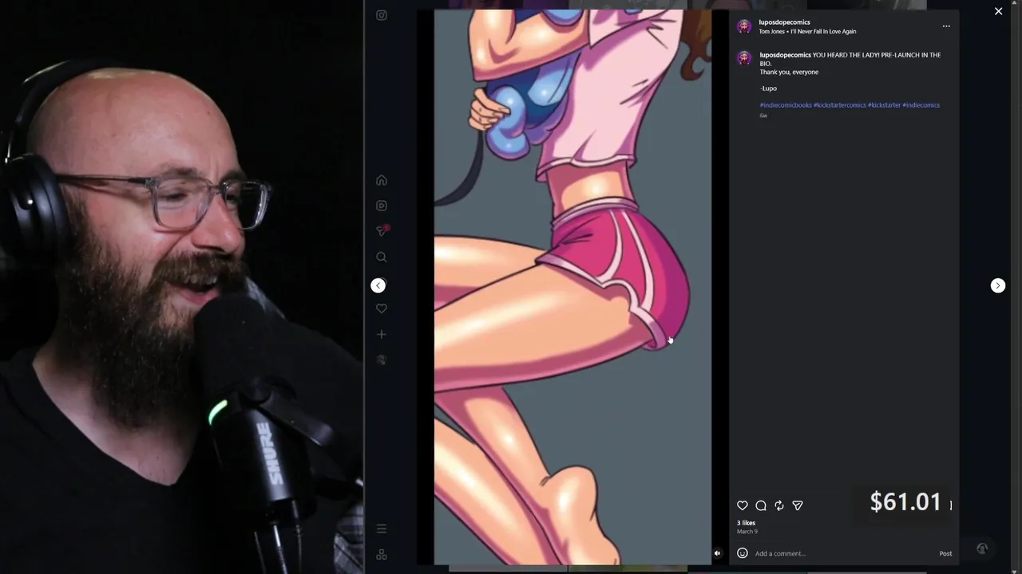
Task: Open #kickstarter hashtag
Action: pyautogui.click(x=884, y=105)
